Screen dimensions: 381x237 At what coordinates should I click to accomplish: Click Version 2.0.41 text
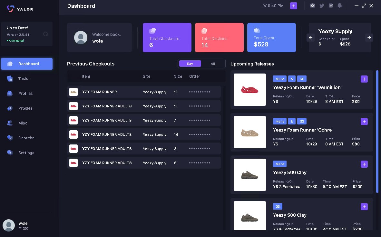(x=18, y=35)
